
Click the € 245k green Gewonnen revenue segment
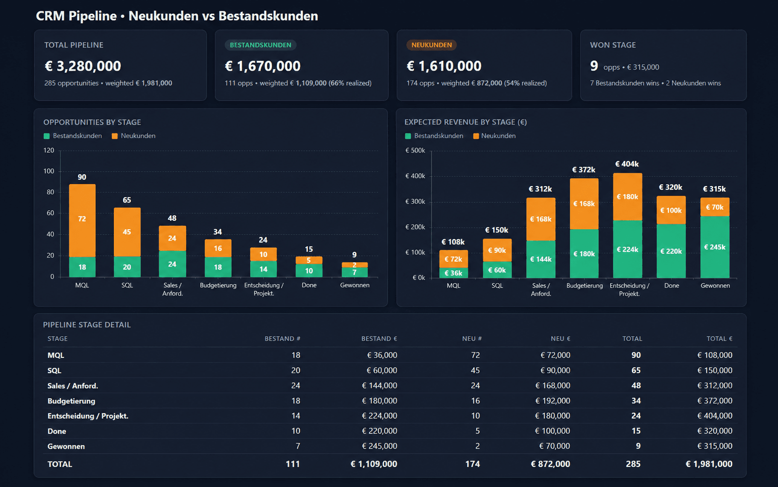click(x=715, y=247)
